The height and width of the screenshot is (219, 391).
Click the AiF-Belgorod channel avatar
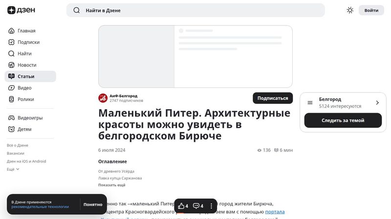pos(103,98)
